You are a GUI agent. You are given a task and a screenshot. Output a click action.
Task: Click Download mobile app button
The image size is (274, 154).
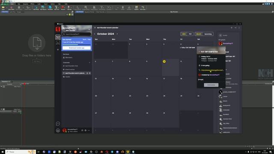click(x=77, y=48)
